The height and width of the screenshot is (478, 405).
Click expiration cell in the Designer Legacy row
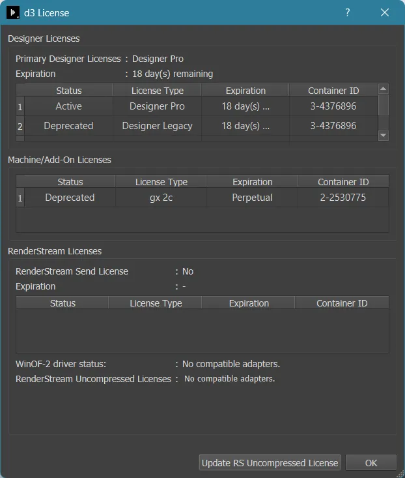[245, 126]
